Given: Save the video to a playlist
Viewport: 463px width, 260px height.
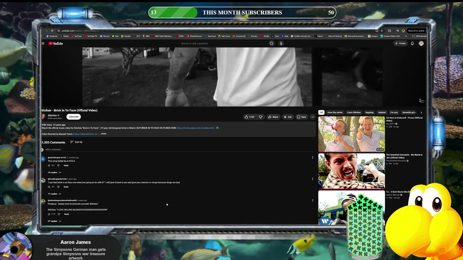Looking at the screenshot, I should coord(302,117).
